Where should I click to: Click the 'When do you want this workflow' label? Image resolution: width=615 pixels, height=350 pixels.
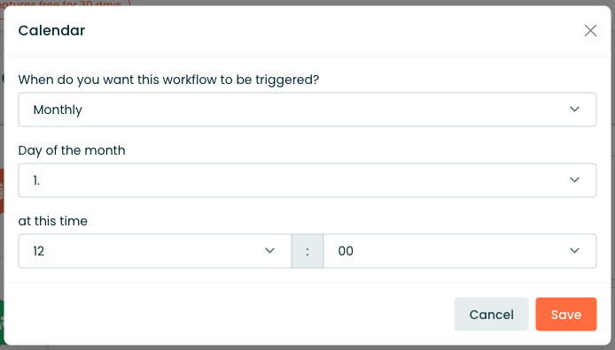(168, 80)
